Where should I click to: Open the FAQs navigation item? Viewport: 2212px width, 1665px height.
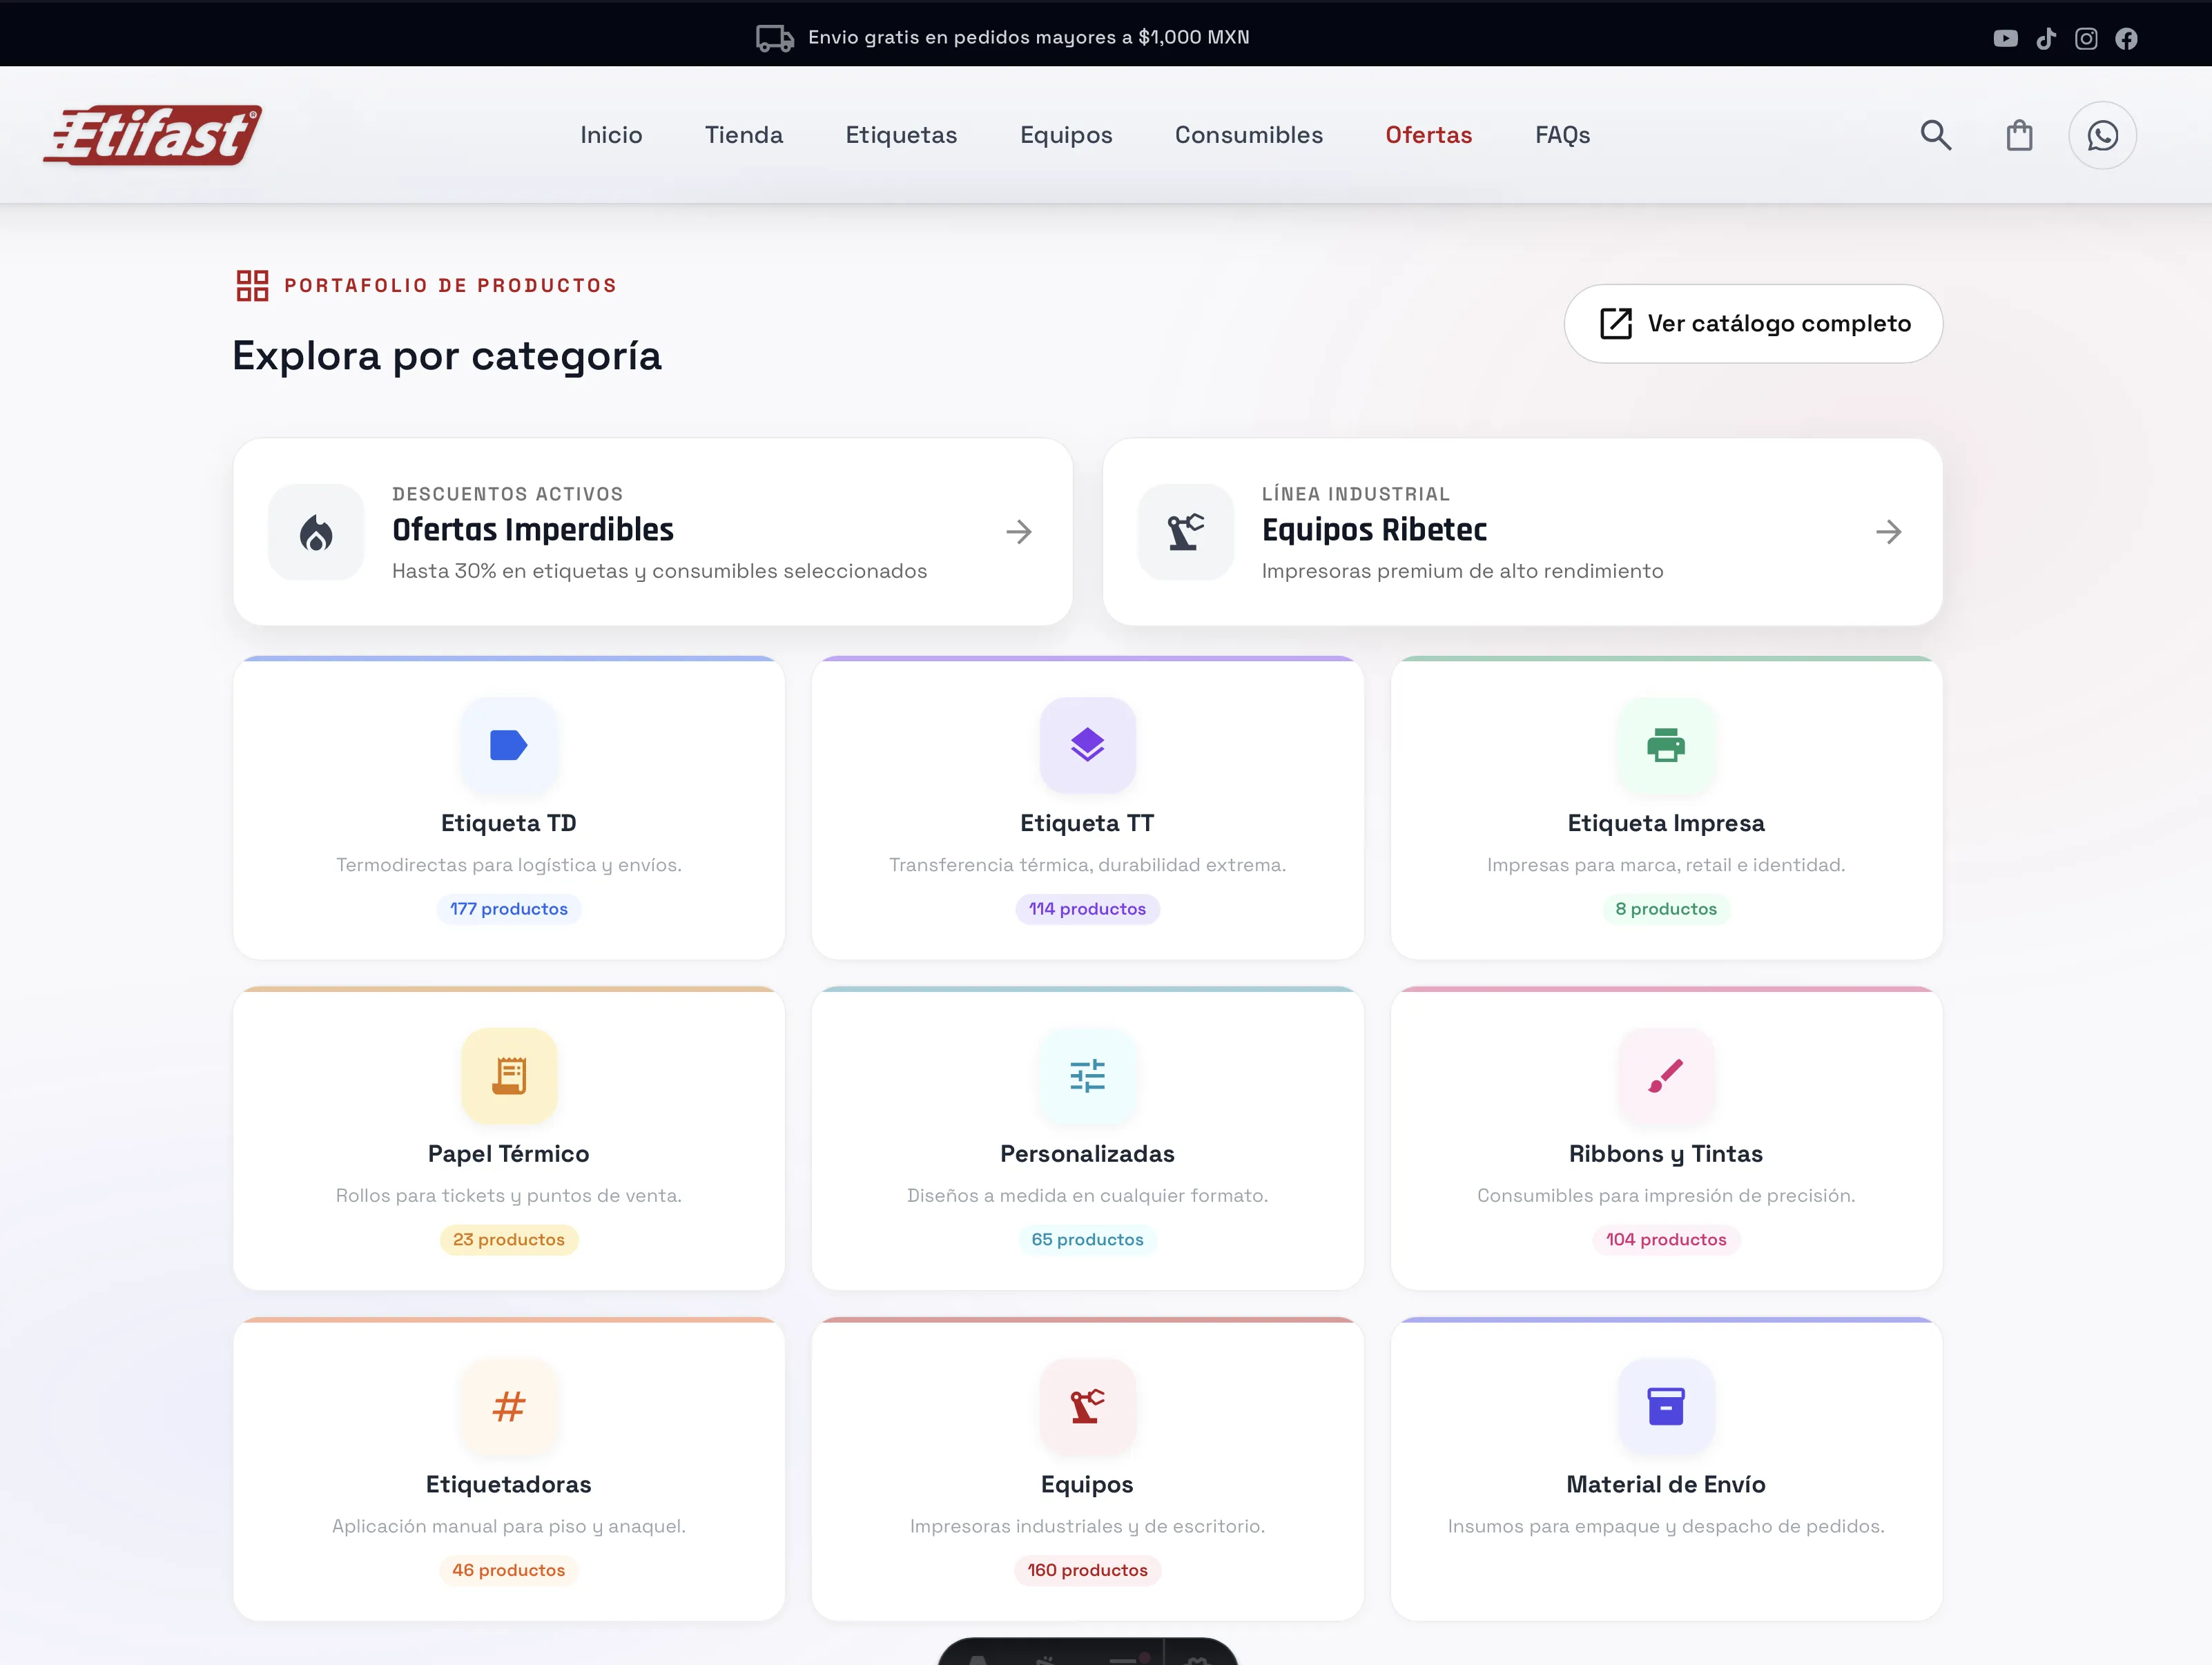tap(1562, 135)
